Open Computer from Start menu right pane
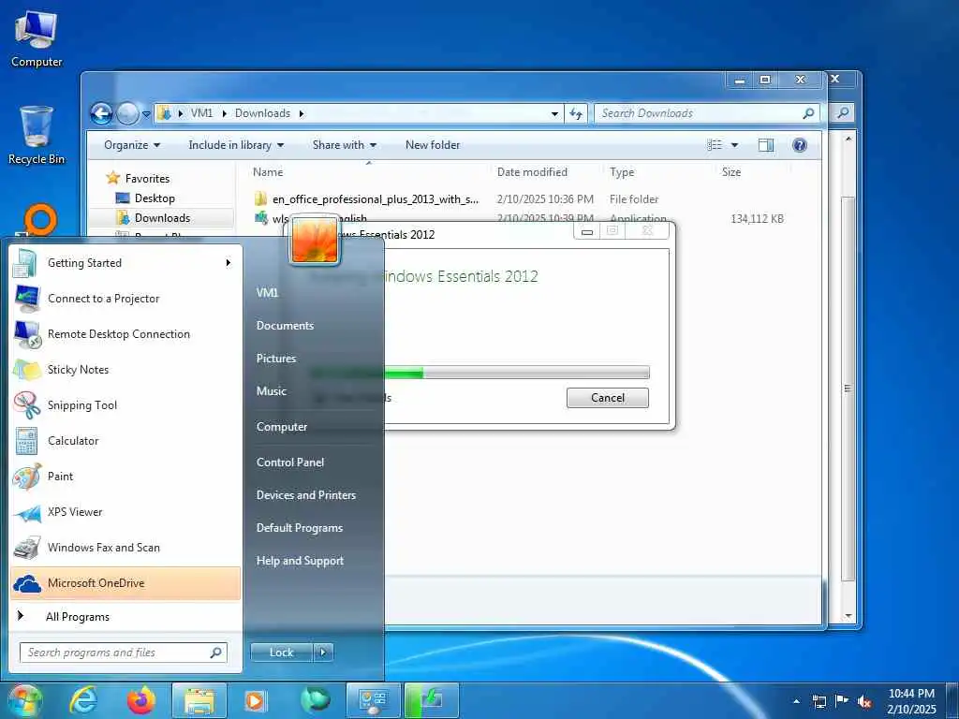 pyautogui.click(x=282, y=427)
